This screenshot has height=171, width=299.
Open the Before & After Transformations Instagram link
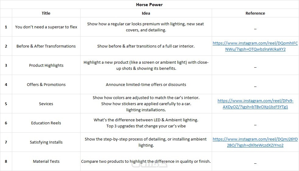coord(255,46)
